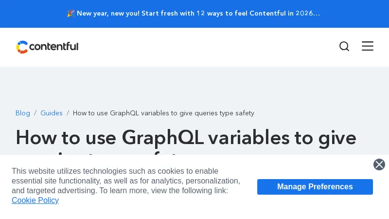Click the slash separator after Guides
This screenshot has width=389, height=219.
pyautogui.click(x=68, y=113)
